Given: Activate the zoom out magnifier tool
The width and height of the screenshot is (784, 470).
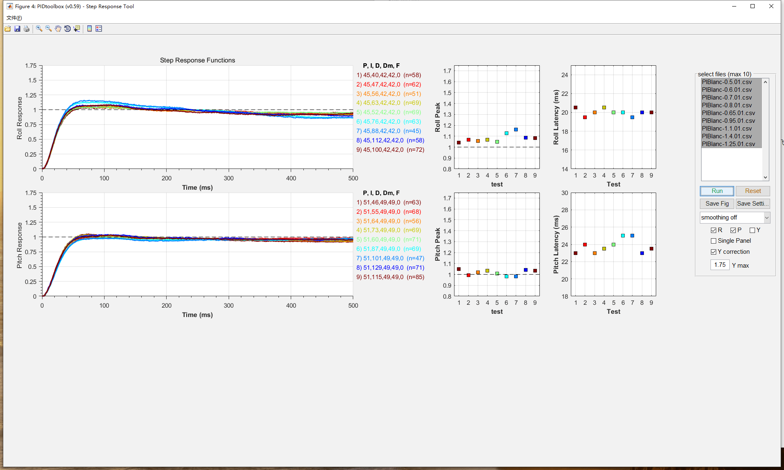Looking at the screenshot, I should click(49, 29).
